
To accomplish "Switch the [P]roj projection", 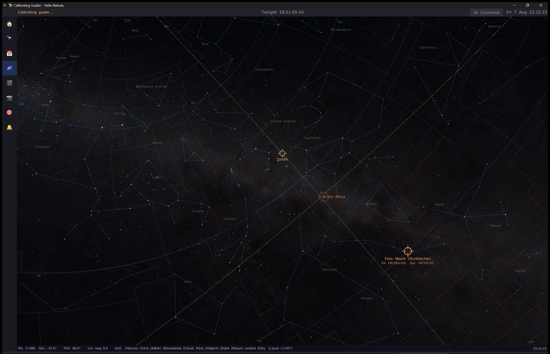I will point(200,348).
